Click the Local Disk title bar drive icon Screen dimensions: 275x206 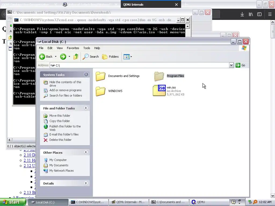[39, 42]
